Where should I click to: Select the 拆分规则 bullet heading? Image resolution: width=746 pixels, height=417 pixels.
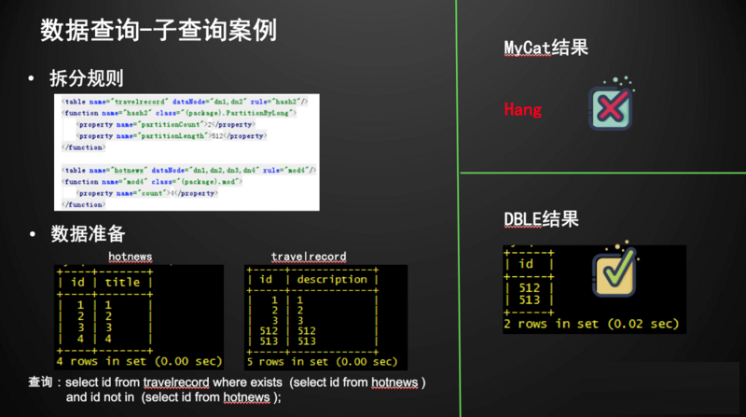click(87, 78)
